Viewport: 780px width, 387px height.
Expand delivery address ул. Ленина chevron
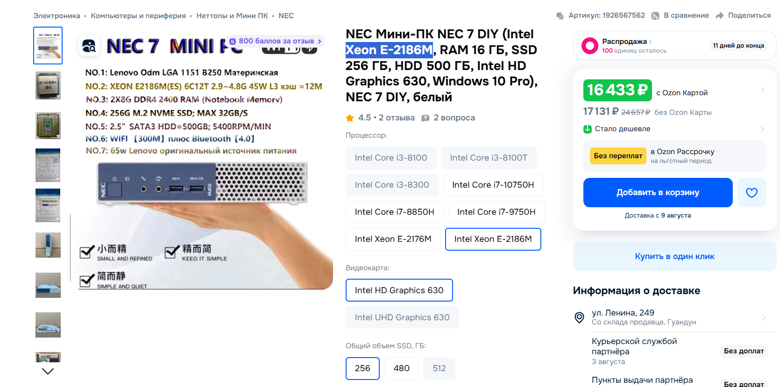point(764,317)
